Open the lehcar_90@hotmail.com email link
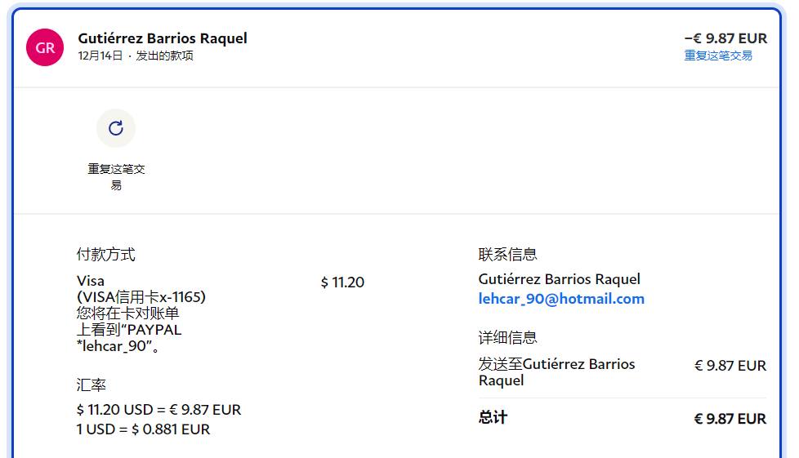This screenshot has width=799, height=458. pos(561,299)
